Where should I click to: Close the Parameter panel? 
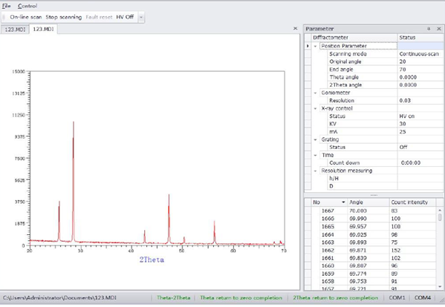tap(439, 29)
